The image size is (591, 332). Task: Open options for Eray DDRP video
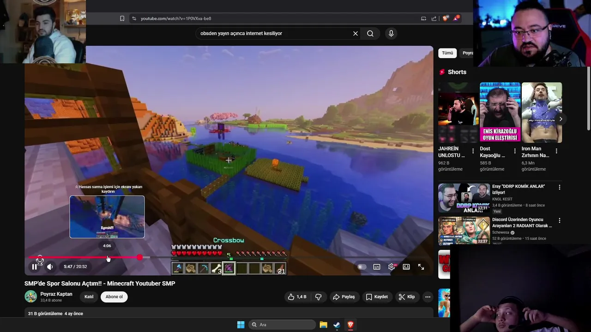[560, 187]
